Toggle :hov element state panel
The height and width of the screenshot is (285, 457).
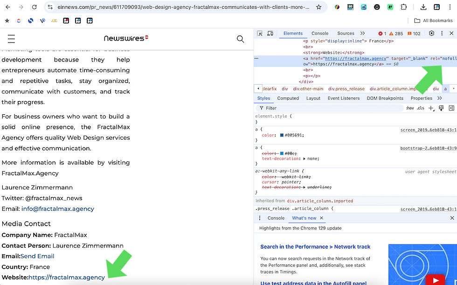click(x=410, y=108)
